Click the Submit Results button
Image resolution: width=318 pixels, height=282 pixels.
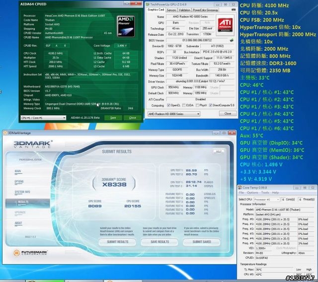(117, 242)
